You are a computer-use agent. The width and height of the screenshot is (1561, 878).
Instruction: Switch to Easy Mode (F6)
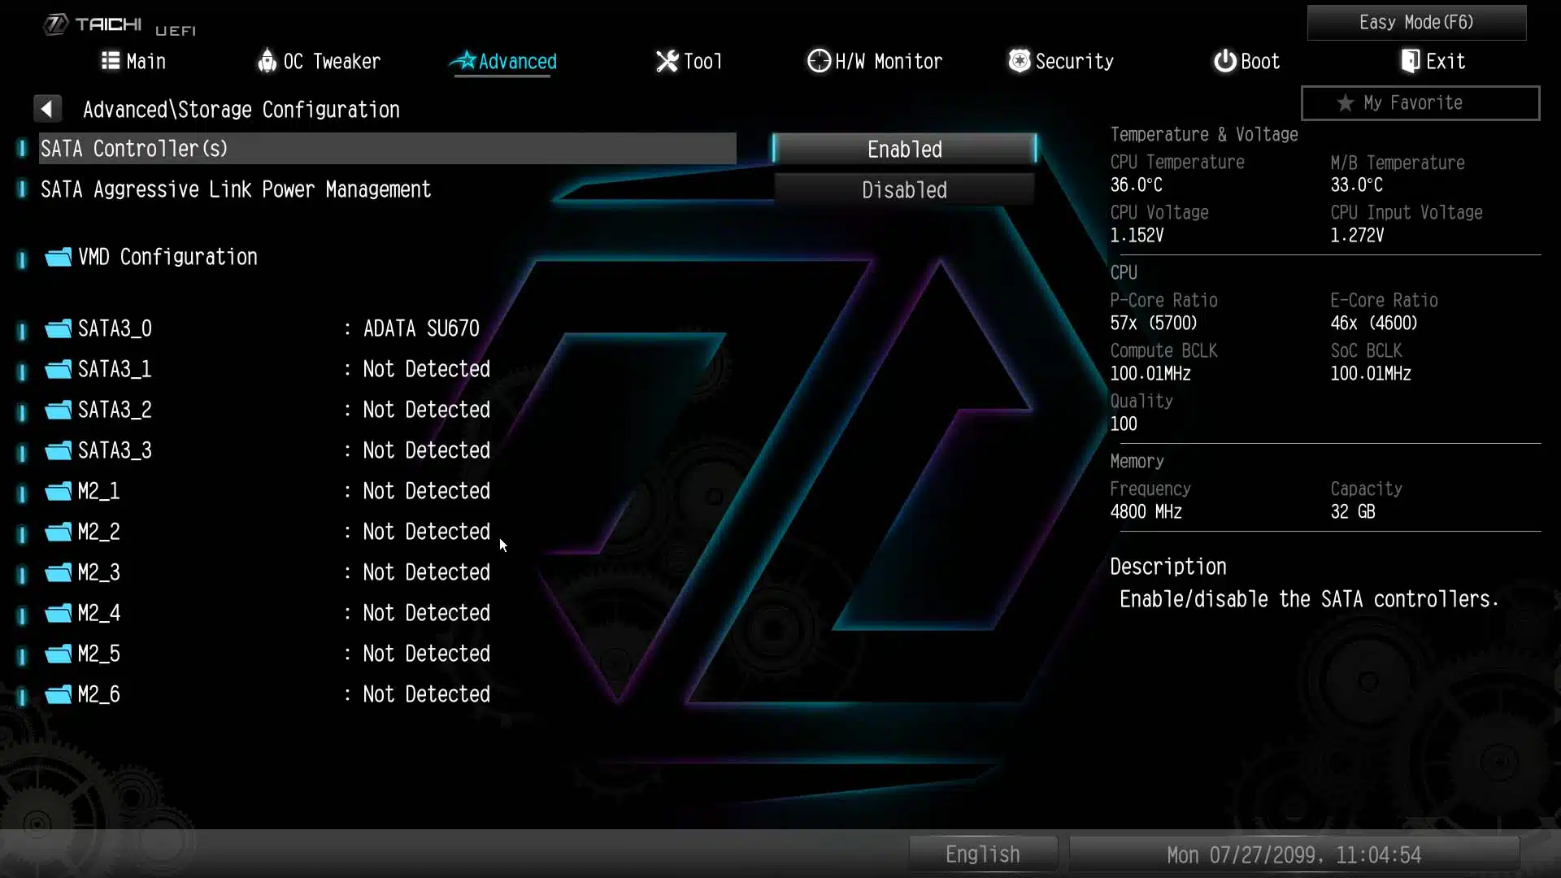[1416, 23]
